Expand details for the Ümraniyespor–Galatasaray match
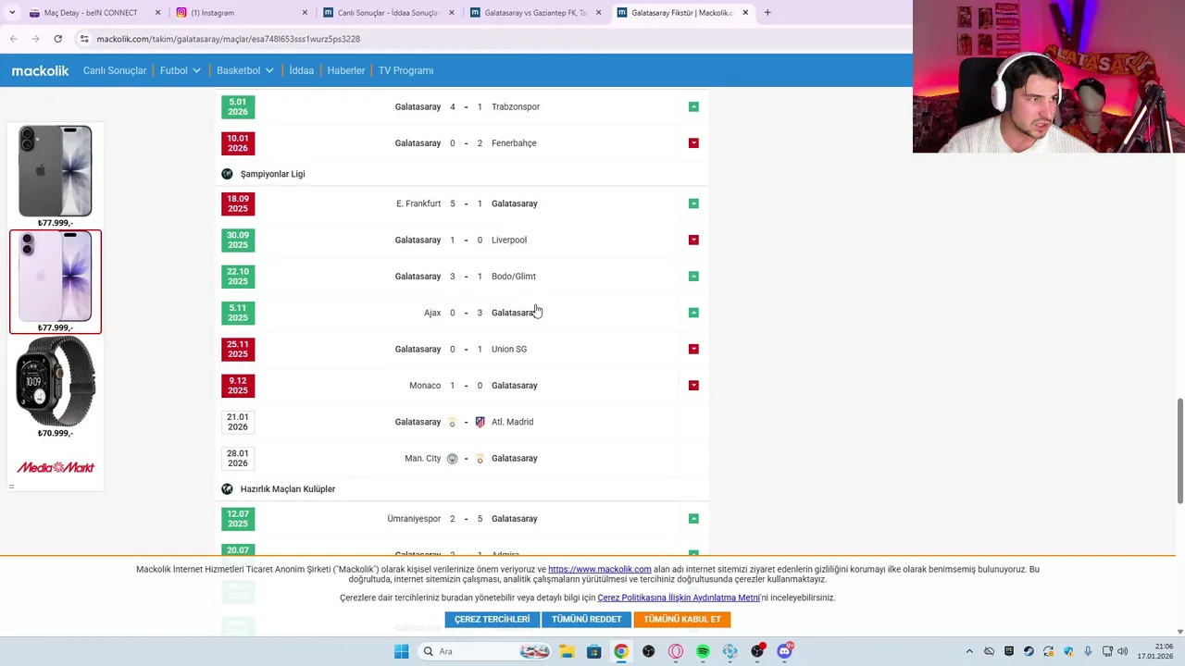 (x=693, y=519)
